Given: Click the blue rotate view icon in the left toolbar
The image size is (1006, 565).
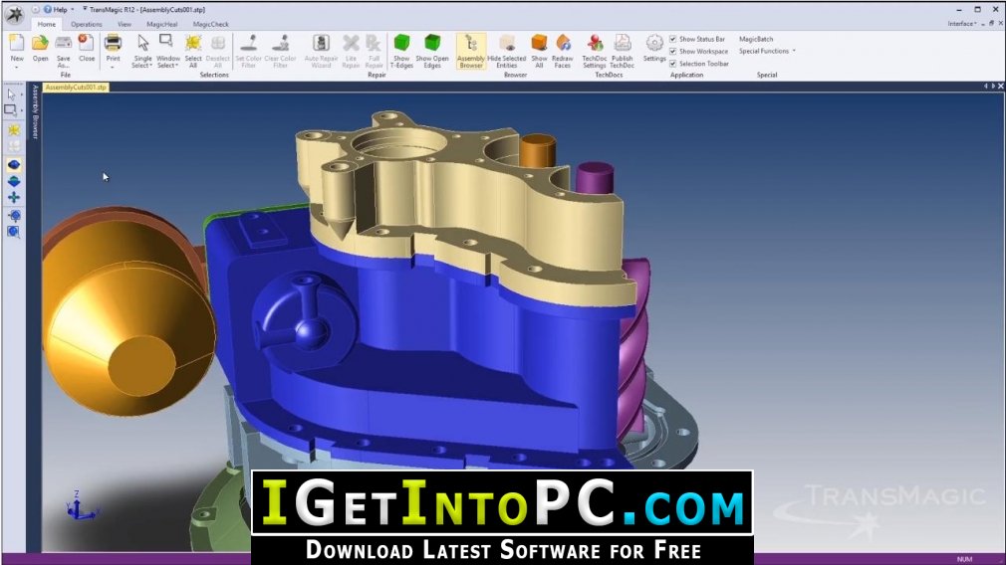Looking at the screenshot, I should (14, 165).
